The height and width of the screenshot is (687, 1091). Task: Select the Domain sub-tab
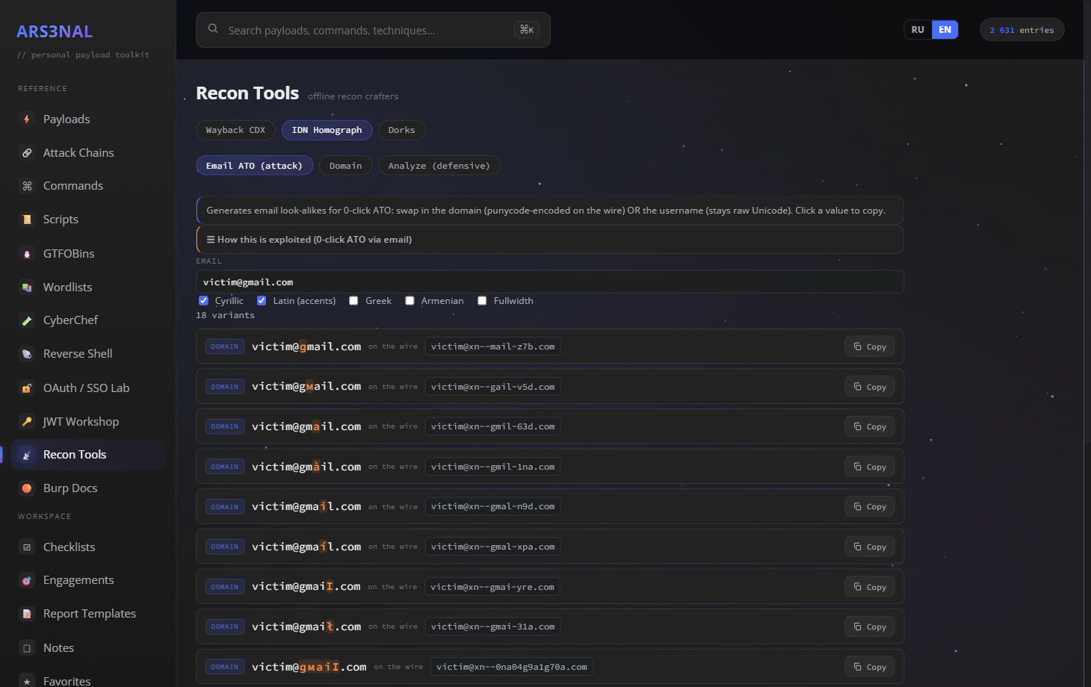[345, 166]
